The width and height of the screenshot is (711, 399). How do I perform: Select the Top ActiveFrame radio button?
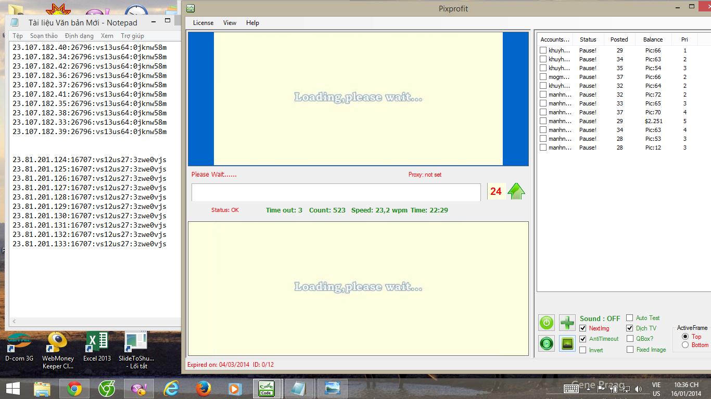click(685, 337)
